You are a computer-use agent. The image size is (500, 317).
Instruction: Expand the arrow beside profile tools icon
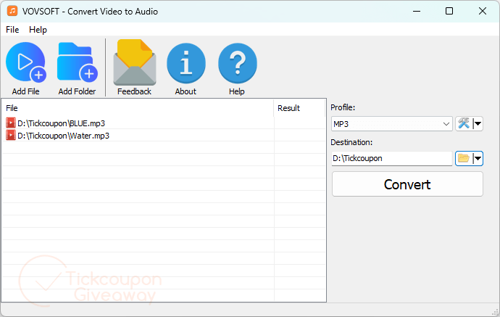(478, 124)
